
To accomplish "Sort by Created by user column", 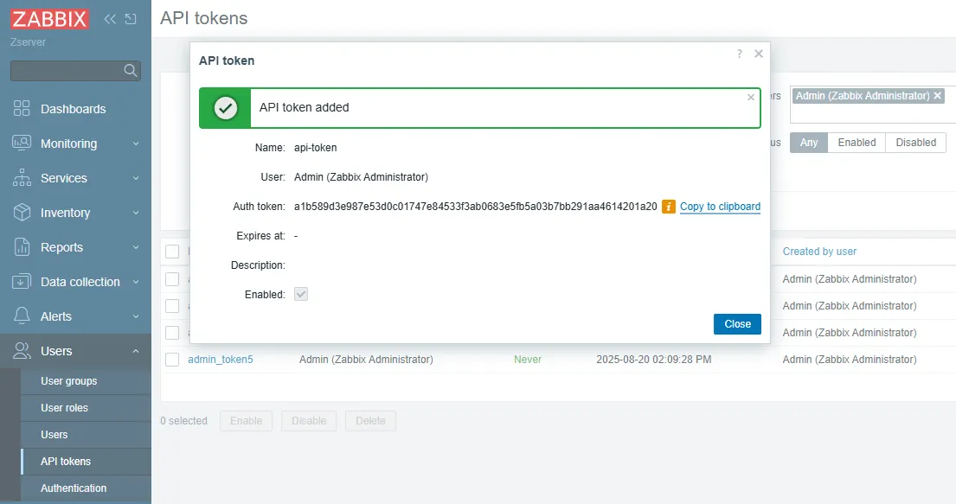I will coord(819,251).
